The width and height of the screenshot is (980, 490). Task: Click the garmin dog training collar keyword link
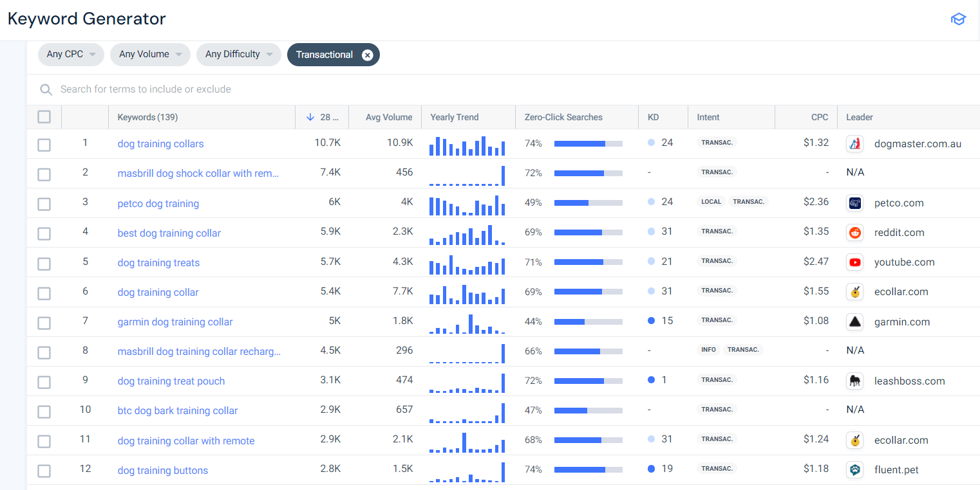pos(174,322)
